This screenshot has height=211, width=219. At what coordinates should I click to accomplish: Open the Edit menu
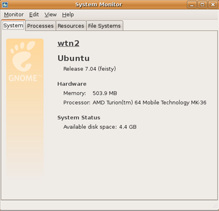34,15
